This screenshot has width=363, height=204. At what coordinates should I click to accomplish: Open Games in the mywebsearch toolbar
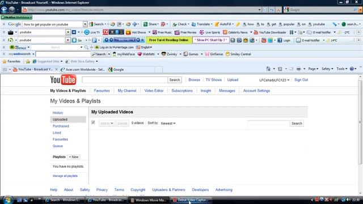[x=191, y=54]
